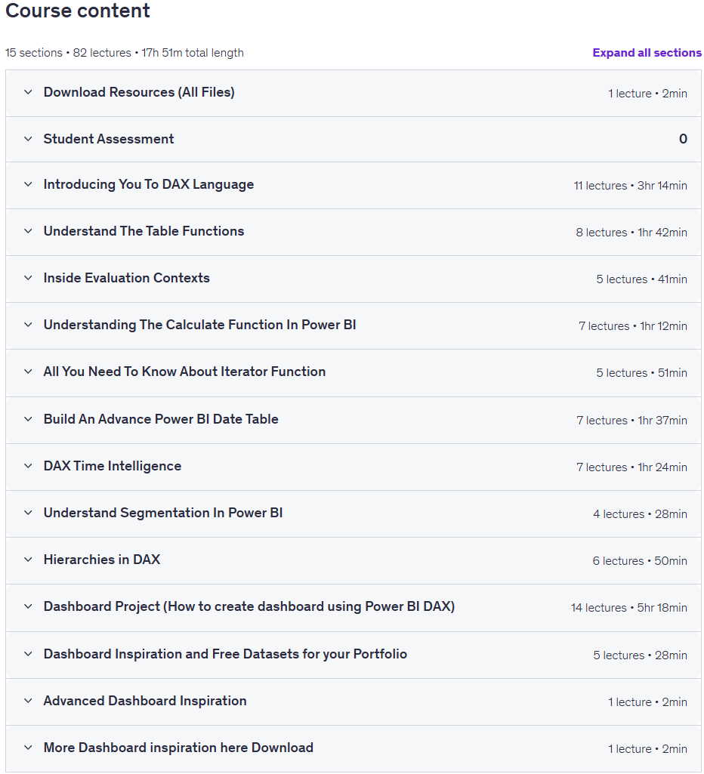Viewport: 704px width, 774px height.
Task: Click the "7 lectures • 1hr 24min" duration
Action: pos(632,467)
